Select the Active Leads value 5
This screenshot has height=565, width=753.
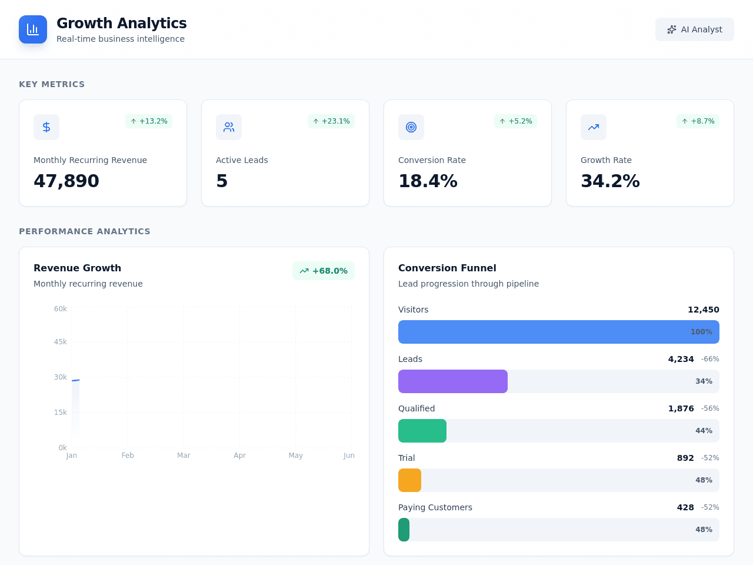[x=222, y=181]
